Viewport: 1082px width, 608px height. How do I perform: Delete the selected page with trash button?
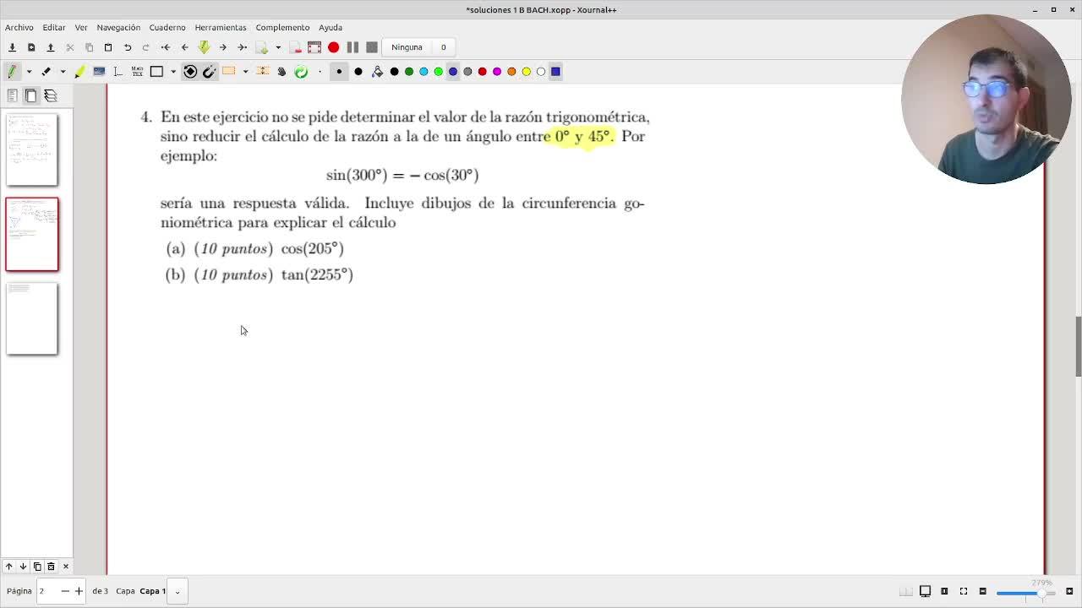51,567
